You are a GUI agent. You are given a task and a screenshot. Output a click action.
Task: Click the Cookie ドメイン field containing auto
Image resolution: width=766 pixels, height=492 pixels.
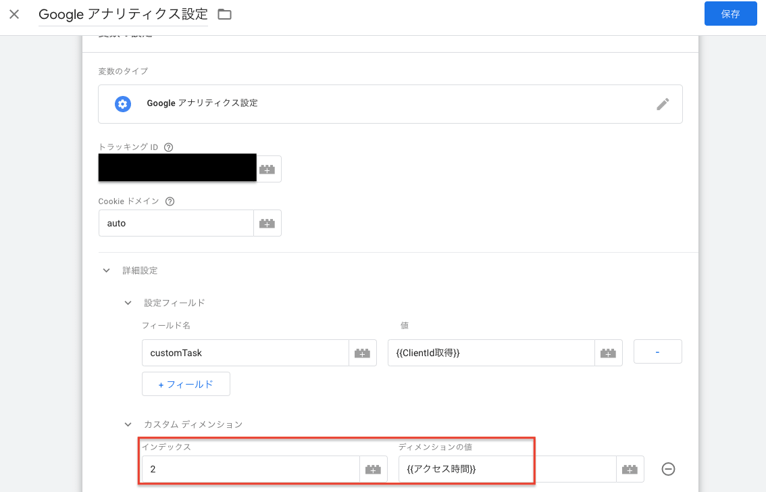point(176,223)
